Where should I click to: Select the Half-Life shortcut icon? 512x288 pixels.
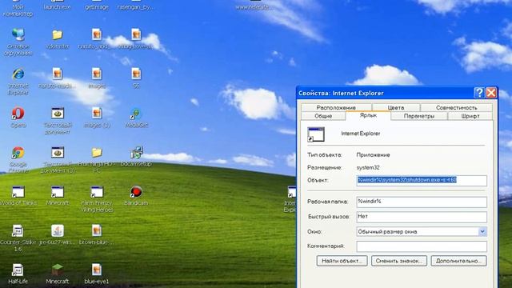click(x=18, y=270)
